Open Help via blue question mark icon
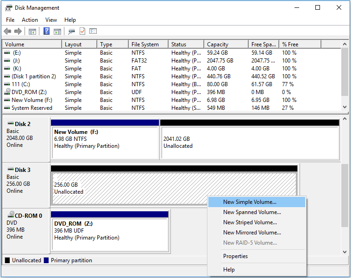 [x=46, y=31]
